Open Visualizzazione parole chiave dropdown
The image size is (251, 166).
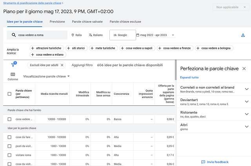pos(47,76)
